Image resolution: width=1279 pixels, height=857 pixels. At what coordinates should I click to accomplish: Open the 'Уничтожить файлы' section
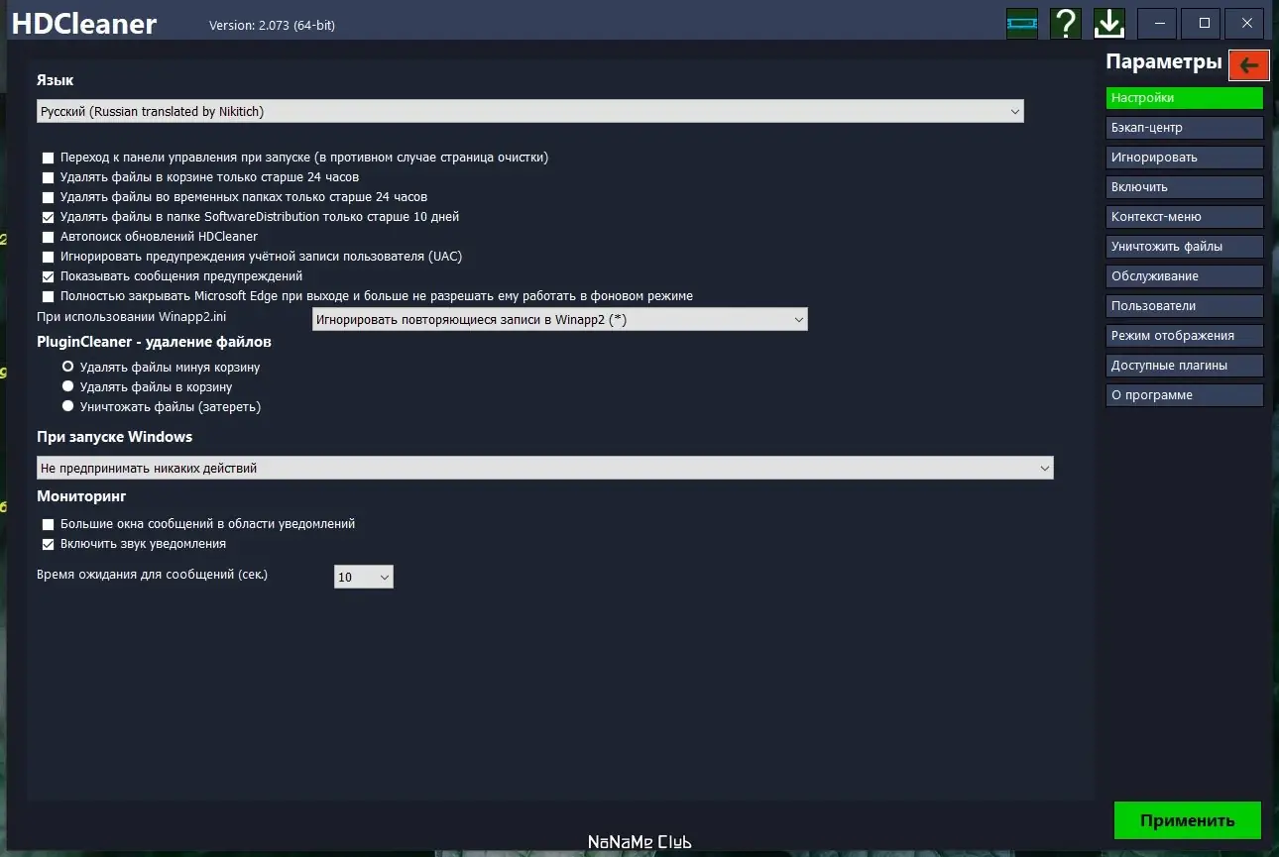coord(1185,247)
